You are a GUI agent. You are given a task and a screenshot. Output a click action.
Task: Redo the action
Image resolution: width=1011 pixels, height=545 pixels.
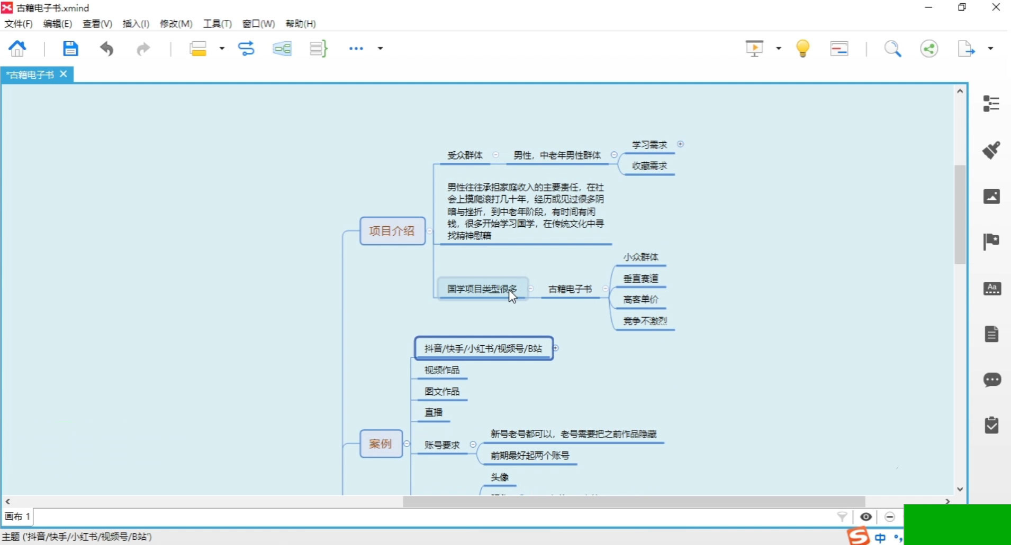pos(143,49)
